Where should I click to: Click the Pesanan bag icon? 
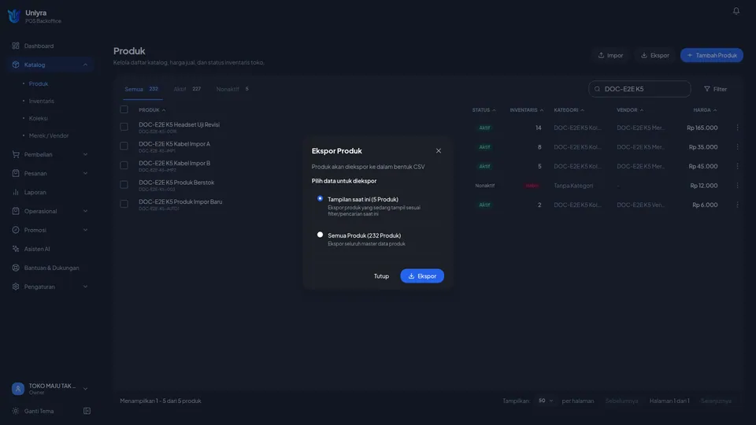(x=16, y=173)
